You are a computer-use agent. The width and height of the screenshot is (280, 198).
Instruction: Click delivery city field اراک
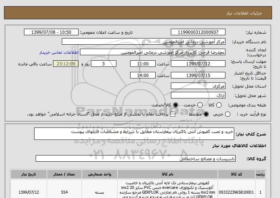[198, 96]
